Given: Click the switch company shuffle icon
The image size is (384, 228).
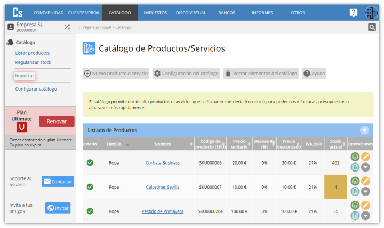Looking at the screenshot, I should coord(67,27).
